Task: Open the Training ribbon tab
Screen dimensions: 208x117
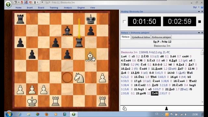Action: [x=54, y=7]
